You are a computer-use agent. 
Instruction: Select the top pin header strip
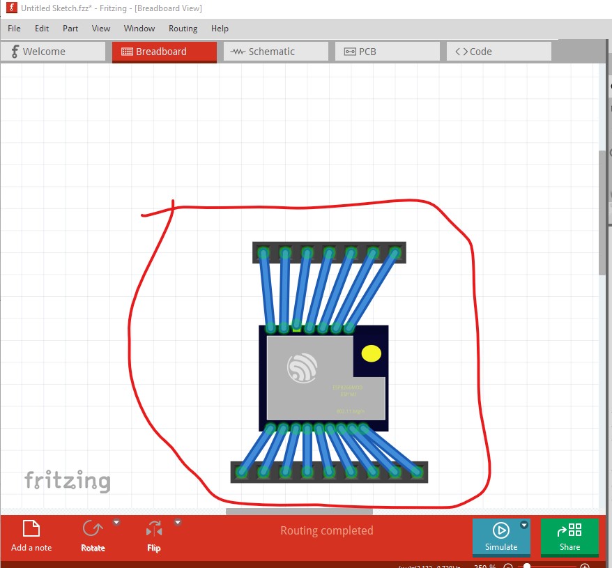pos(329,252)
